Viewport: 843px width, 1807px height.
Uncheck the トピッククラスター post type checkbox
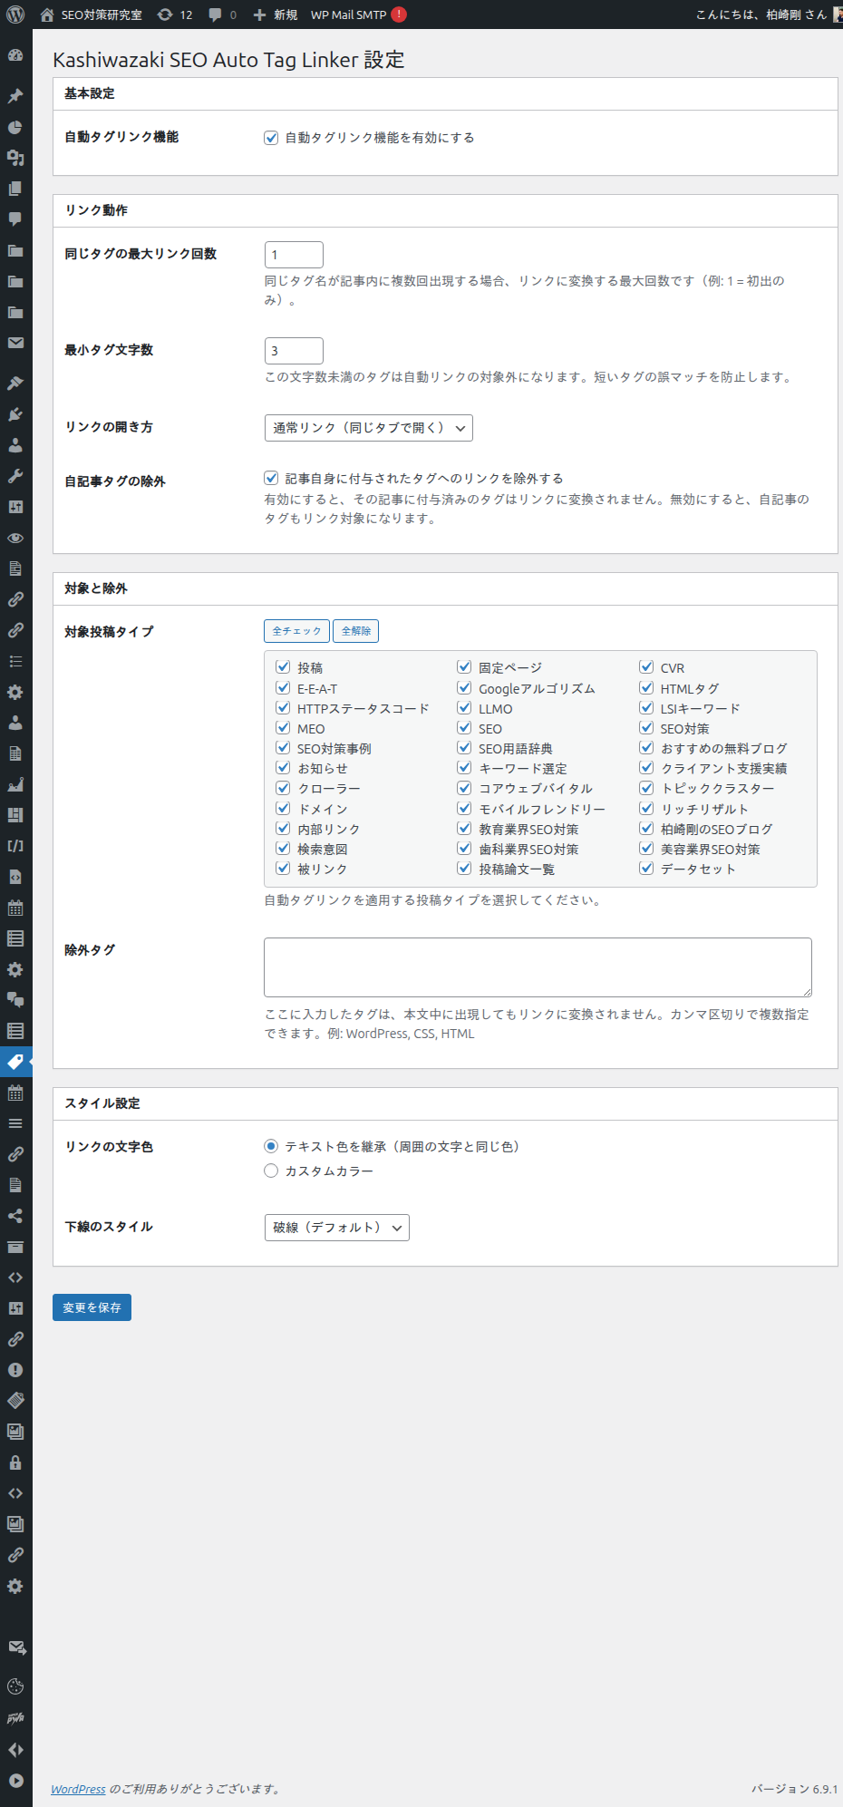coord(646,788)
